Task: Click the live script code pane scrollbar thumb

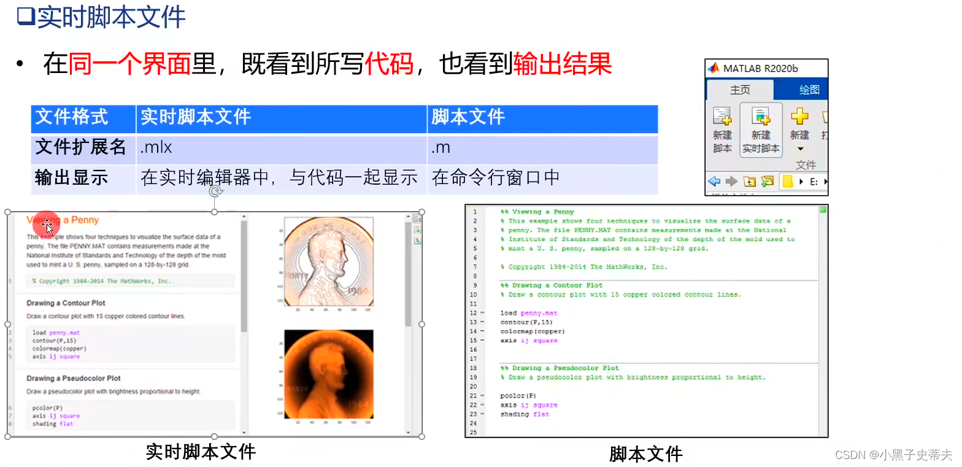Action: 244,276
